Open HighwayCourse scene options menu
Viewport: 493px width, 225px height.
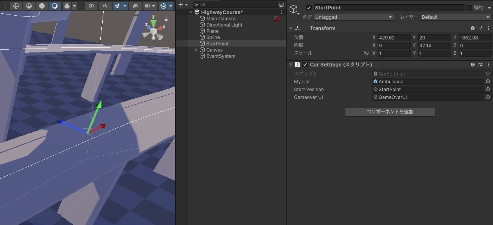click(281, 12)
